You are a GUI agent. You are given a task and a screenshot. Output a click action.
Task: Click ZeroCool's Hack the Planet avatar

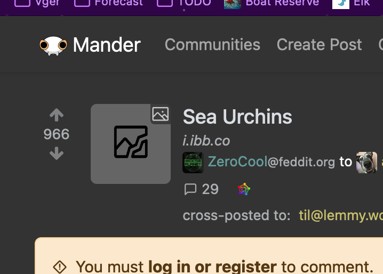tap(193, 163)
